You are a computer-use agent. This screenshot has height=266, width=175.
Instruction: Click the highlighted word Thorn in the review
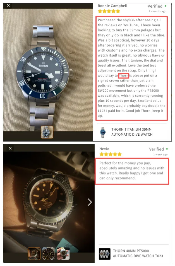(123, 75)
